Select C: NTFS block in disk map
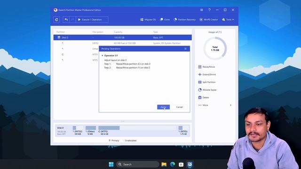301x169 pixels. tap(137, 131)
